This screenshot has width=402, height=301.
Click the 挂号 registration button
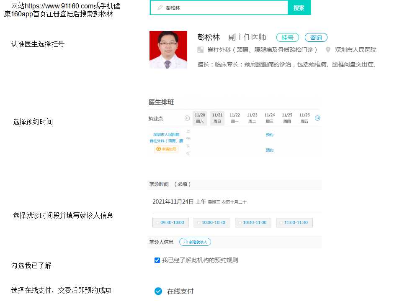[x=287, y=38]
